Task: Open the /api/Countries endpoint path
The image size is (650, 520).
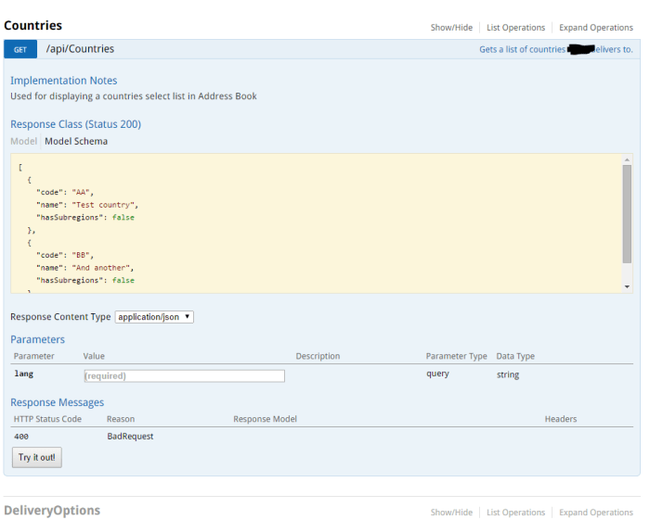Action: click(x=80, y=49)
